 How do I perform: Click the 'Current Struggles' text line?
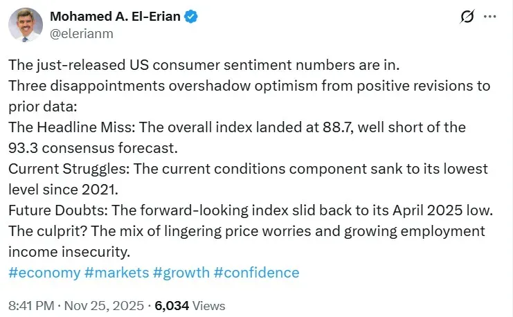(x=248, y=169)
